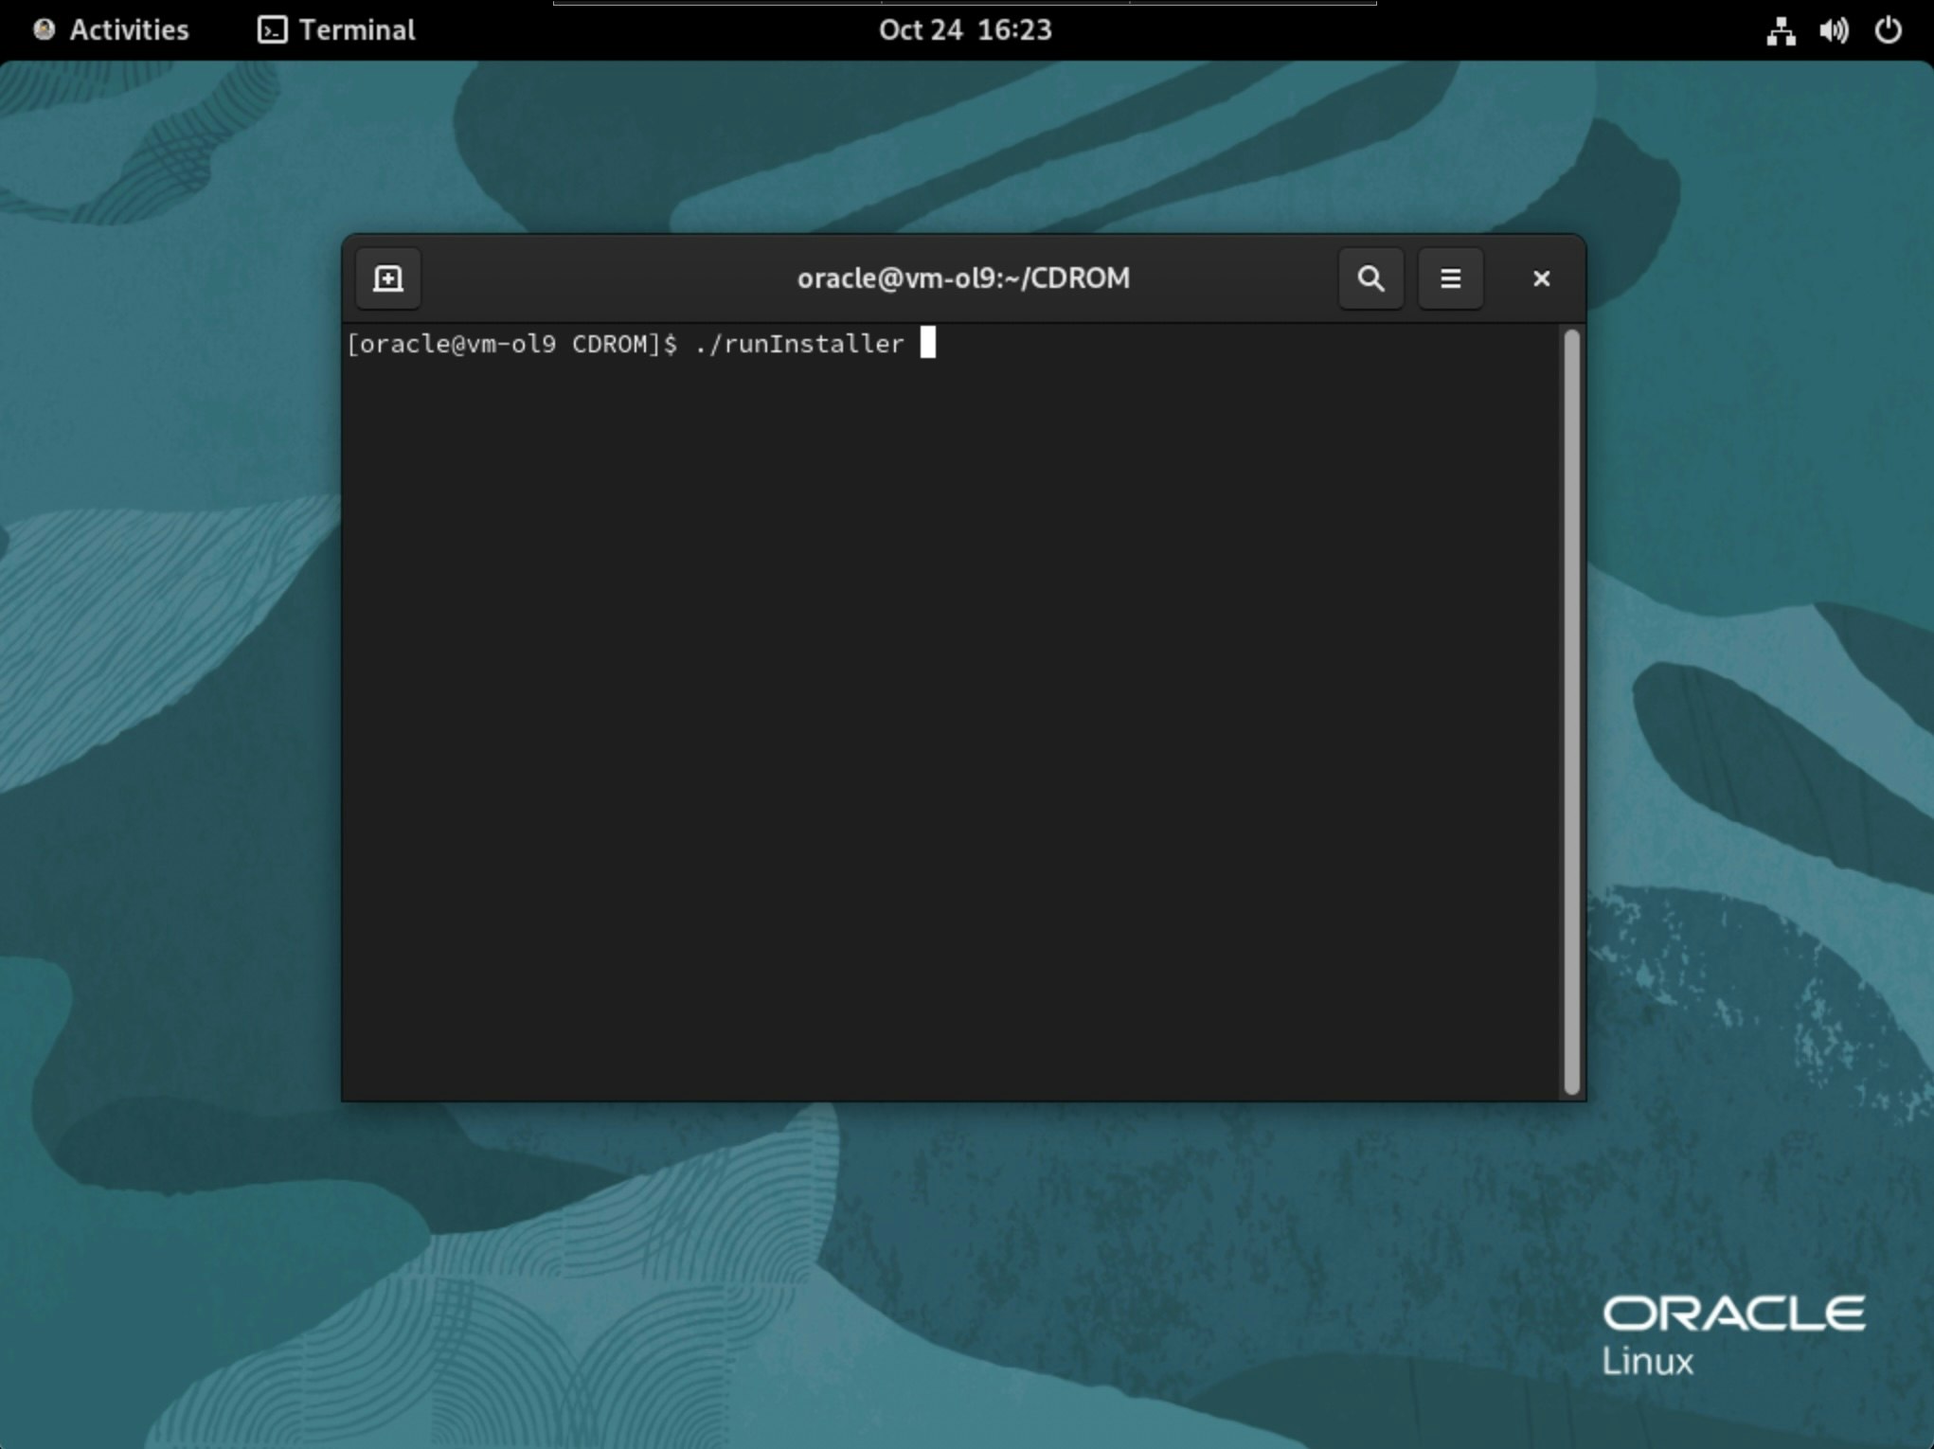
Task: Click the terminal vertical scrollbar
Action: coord(1571,710)
